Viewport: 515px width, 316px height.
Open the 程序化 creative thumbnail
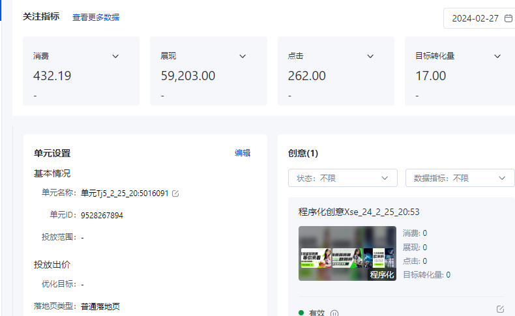point(347,253)
